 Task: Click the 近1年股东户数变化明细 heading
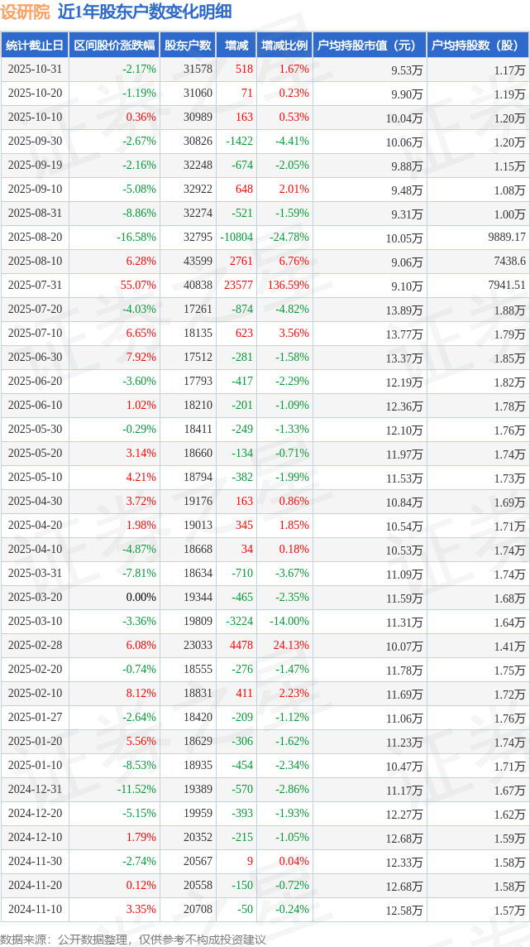tap(145, 12)
